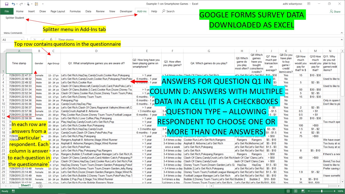The height and width of the screenshot is (194, 345).
Task: Open the Undo history dropdown arrow
Action: [17, 4]
